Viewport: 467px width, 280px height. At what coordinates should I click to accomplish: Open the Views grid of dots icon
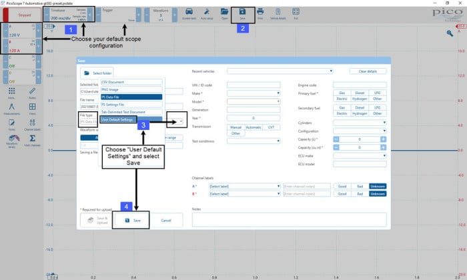pos(11,93)
